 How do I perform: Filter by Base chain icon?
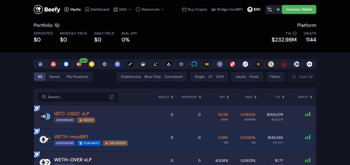(66, 64)
